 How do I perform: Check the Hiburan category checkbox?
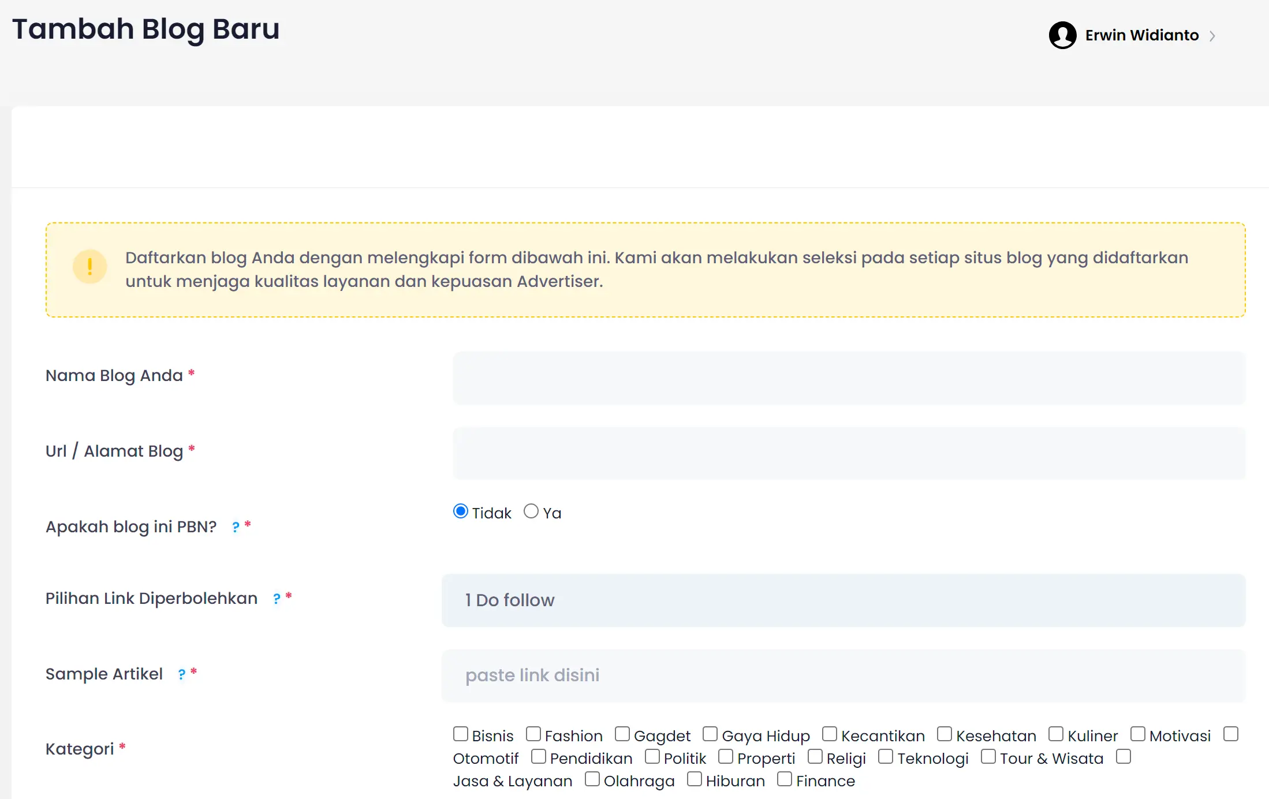[x=695, y=779]
